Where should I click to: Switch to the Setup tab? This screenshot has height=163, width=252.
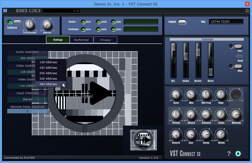(58, 40)
